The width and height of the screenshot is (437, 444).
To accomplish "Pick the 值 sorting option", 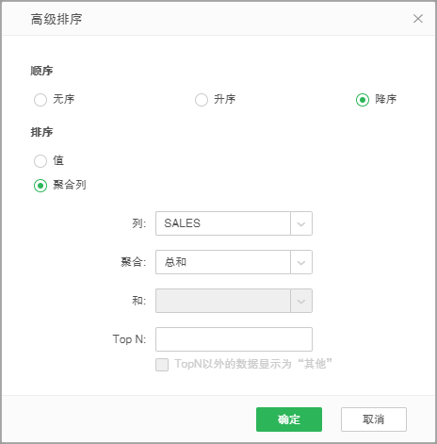I will [40, 161].
